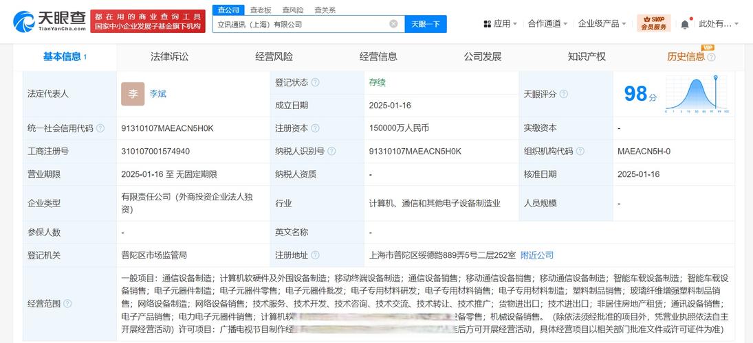Click the enterprise type 有限责任公司 text
The image size is (753, 343).
pyautogui.click(x=187, y=203)
